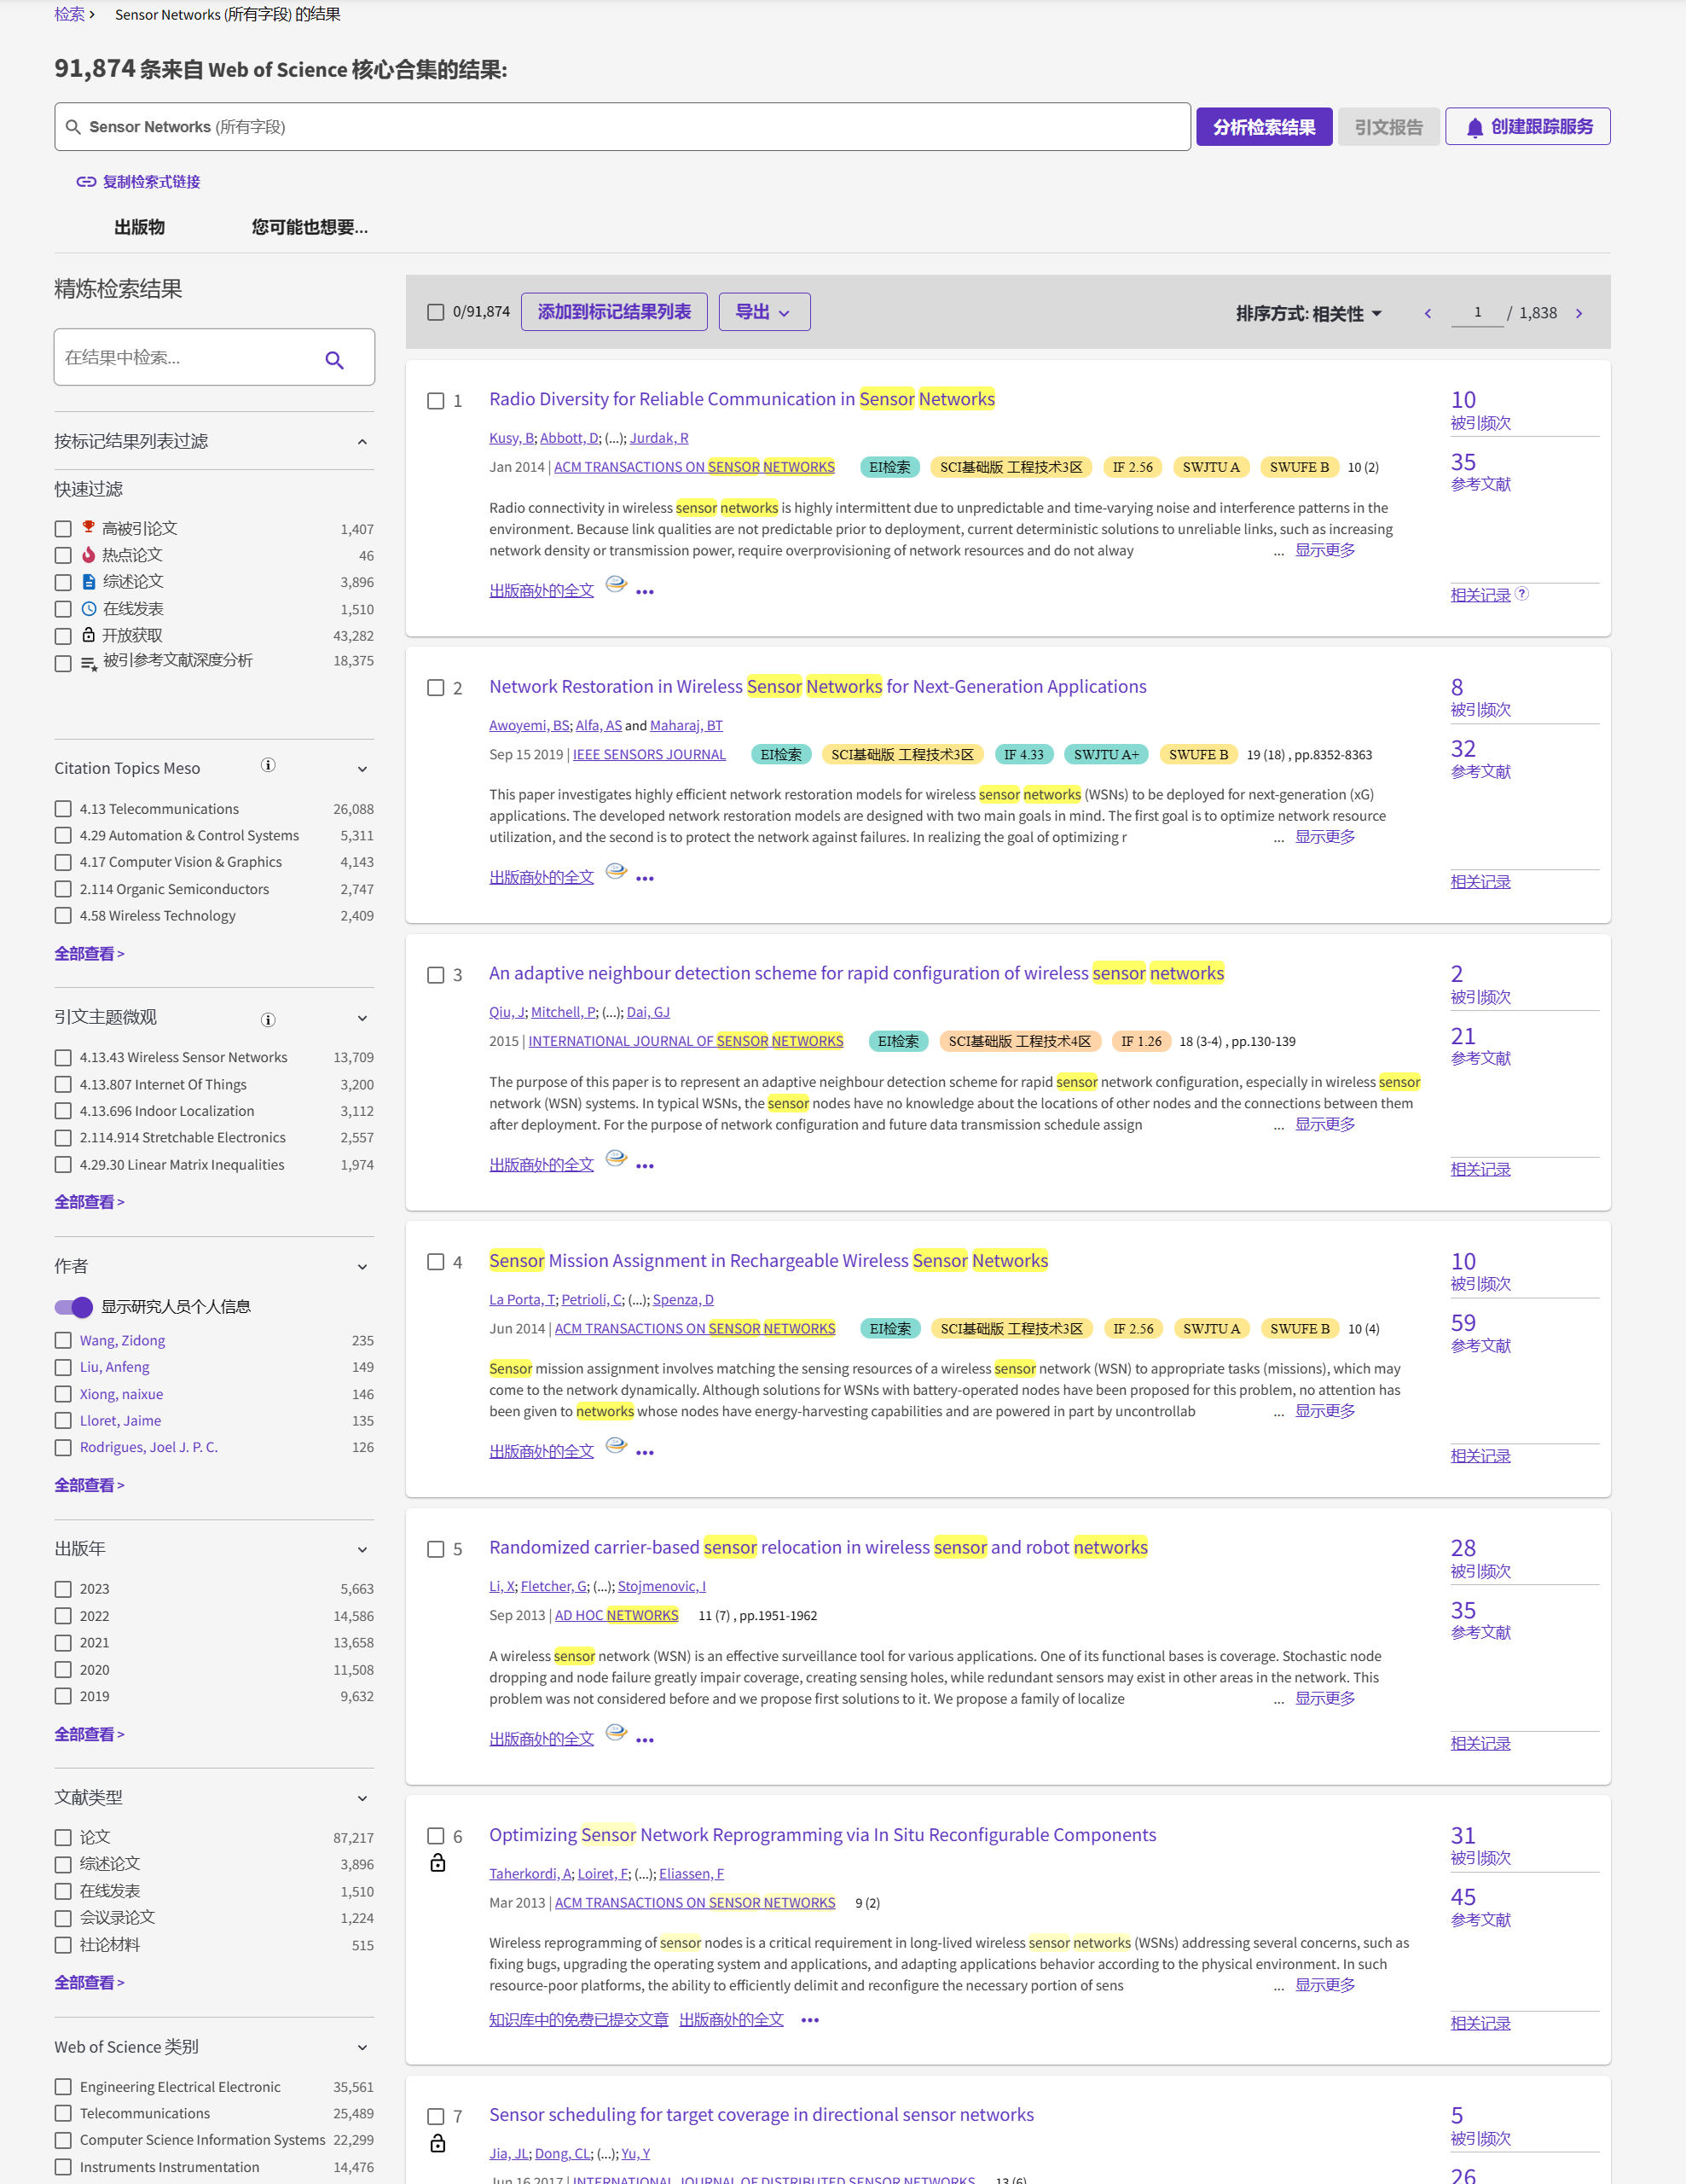The image size is (1686, 2184).
Task: Toggle 显示研究人员个人信息 switch
Action: (x=74, y=1307)
